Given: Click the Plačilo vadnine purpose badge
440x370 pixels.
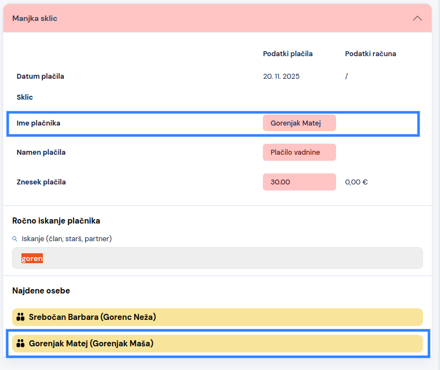Looking at the screenshot, I should [299, 152].
